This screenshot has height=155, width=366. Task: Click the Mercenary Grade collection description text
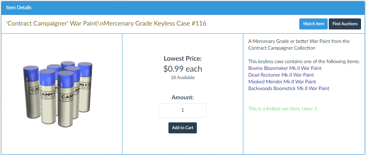(x=294, y=44)
